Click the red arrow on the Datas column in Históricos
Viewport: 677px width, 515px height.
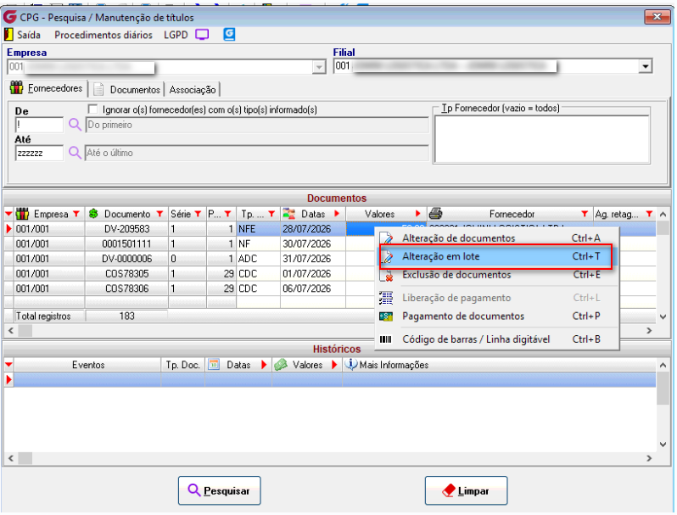(x=264, y=365)
